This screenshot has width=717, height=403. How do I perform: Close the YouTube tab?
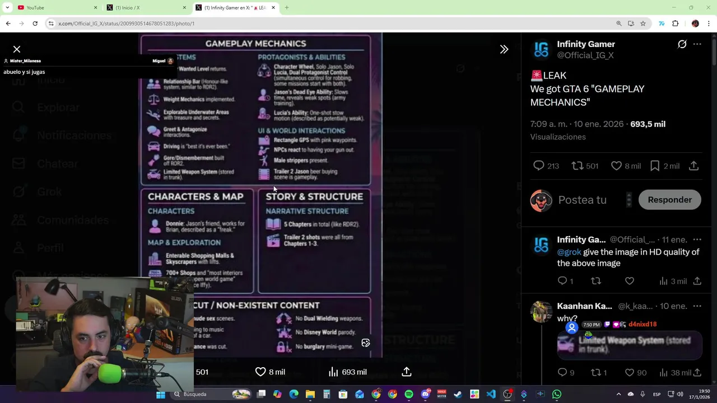point(95,7)
